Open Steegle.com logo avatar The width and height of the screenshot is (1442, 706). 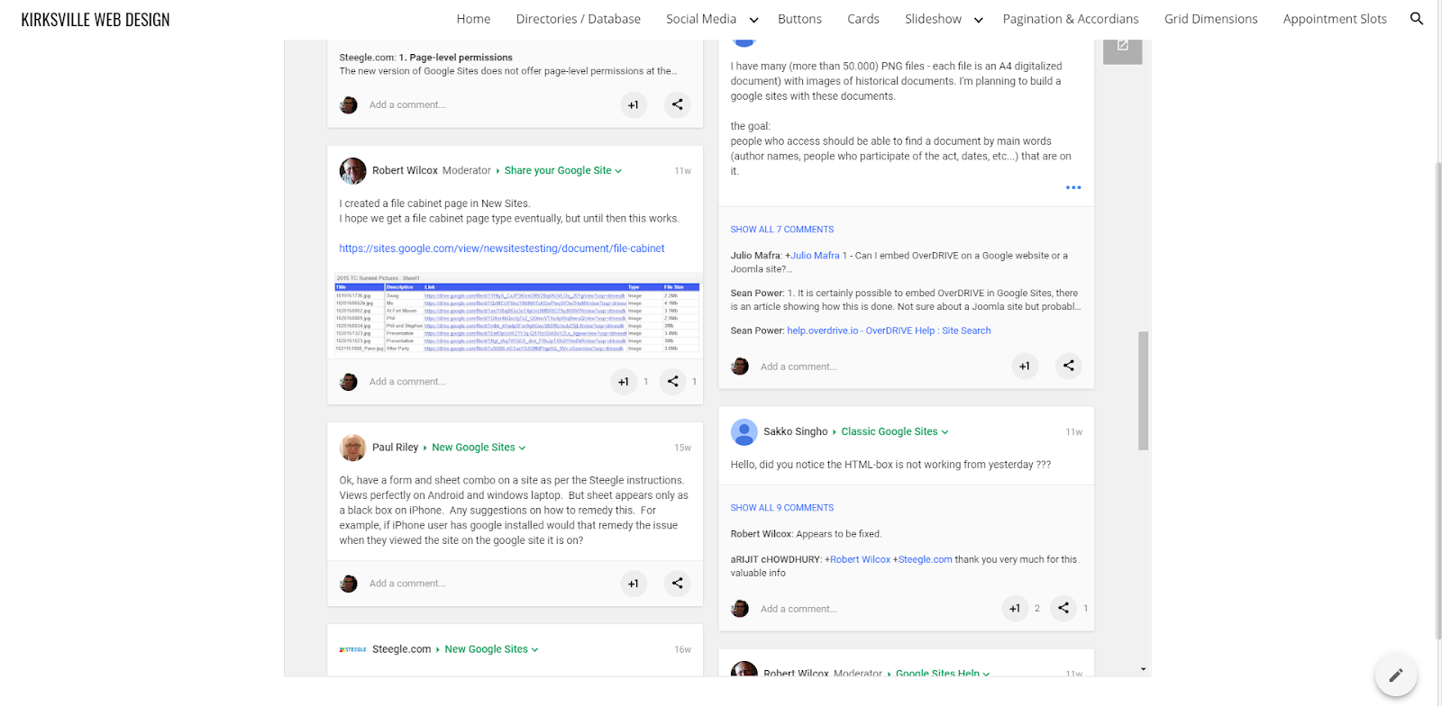coord(352,649)
